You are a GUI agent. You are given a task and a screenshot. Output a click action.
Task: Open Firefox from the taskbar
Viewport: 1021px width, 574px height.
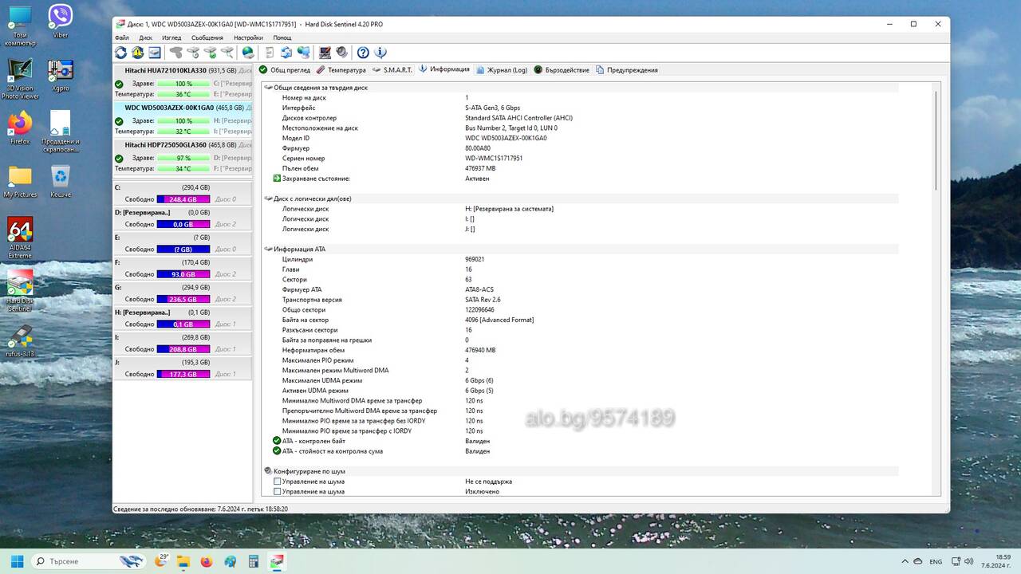(207, 561)
